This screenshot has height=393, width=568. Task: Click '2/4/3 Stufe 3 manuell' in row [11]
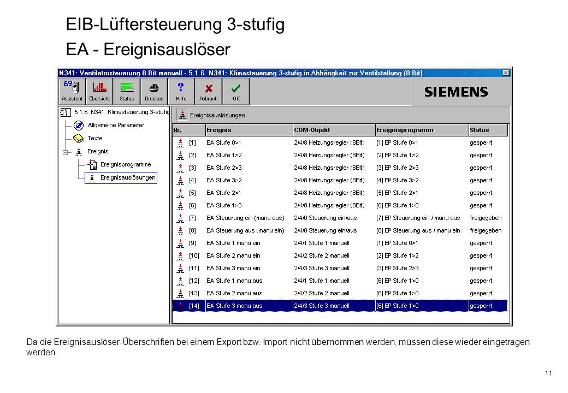pyautogui.click(x=322, y=268)
